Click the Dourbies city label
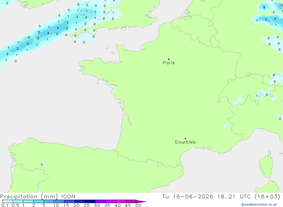This screenshot has height=207, width=283. coord(185,142)
